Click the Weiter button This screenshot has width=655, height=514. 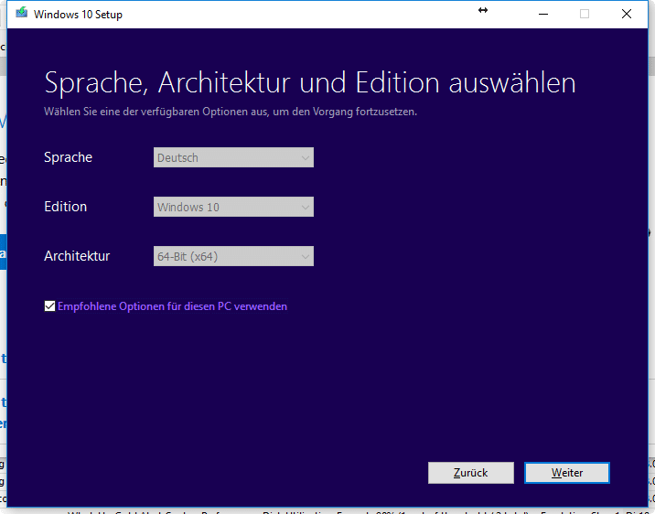click(x=567, y=473)
